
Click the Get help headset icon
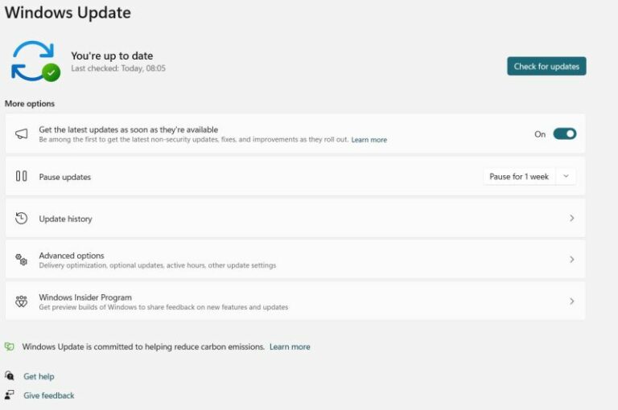pos(10,375)
